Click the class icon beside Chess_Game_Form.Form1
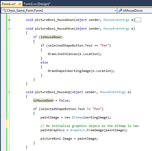152x151 pixels. coord(4,10)
